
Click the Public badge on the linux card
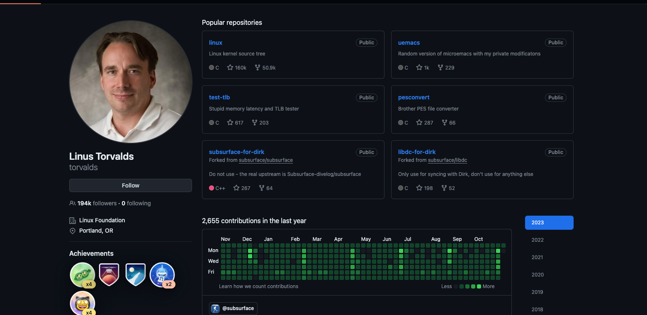pos(367,43)
